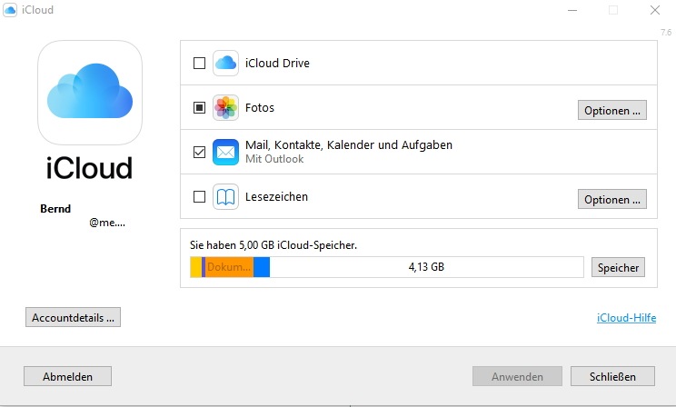This screenshot has height=407, width=676.
Task: Enable the Lesezeichen checkbox
Action: 200,197
